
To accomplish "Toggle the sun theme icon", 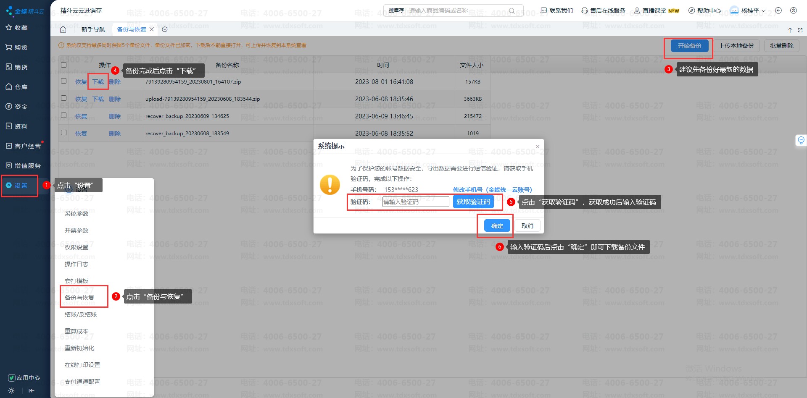I will 11,390.
